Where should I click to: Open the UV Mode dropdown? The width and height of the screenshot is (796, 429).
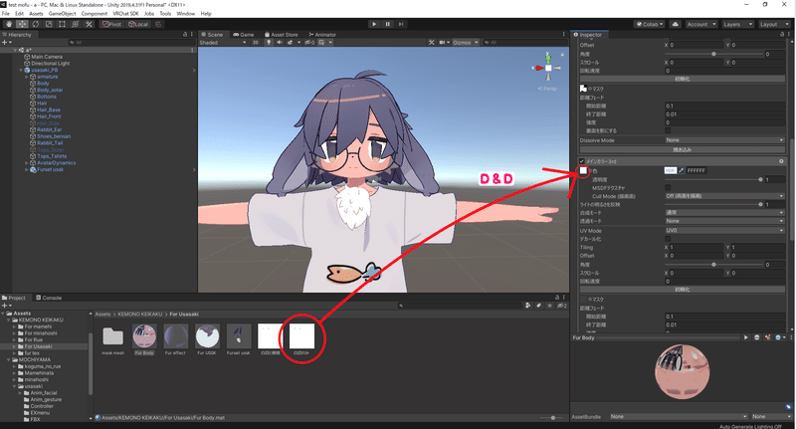tap(724, 231)
